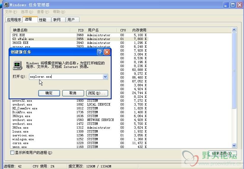Click LOCAL SERVICE user name cell
Viewport: 244px width, 169px height.
[99, 104]
